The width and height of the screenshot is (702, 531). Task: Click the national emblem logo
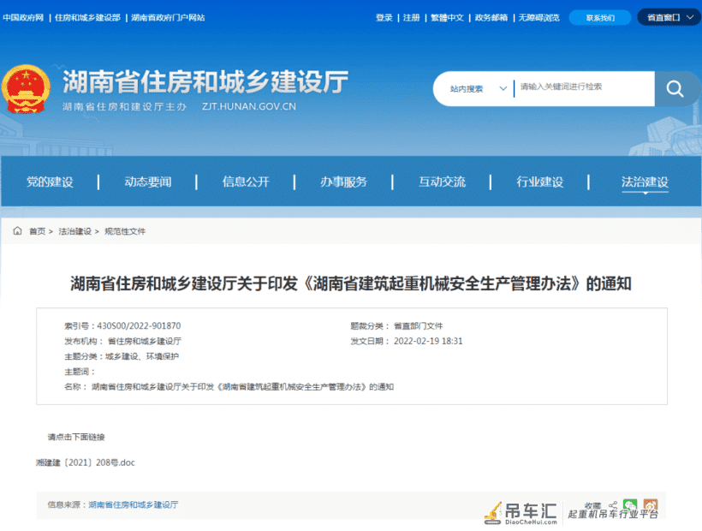pos(26,89)
